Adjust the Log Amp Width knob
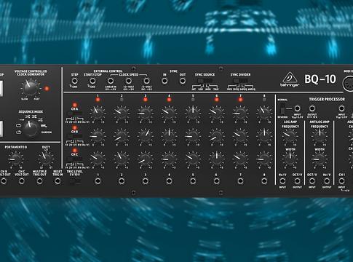The width and height of the screenshot is (353, 262). click(290, 159)
